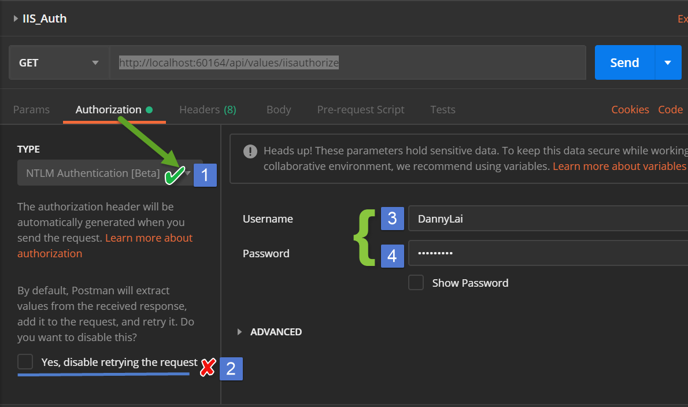This screenshot has width=688, height=407.
Task: Switch to the Pre-request Script tab
Action: tap(361, 110)
